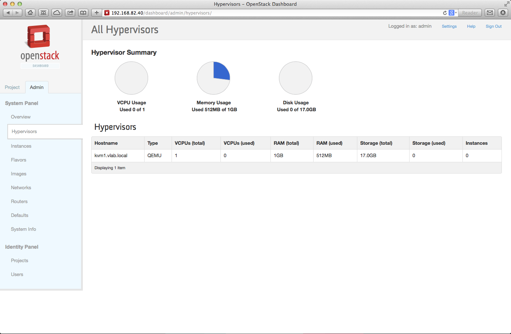
Task: Open the Images section in the sidebar
Action: [19, 174]
